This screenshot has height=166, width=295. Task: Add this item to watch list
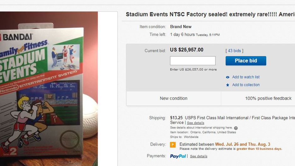[x=246, y=77]
